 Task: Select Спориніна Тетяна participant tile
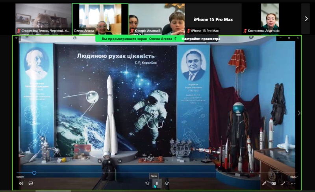pyautogui.click(x=43, y=18)
